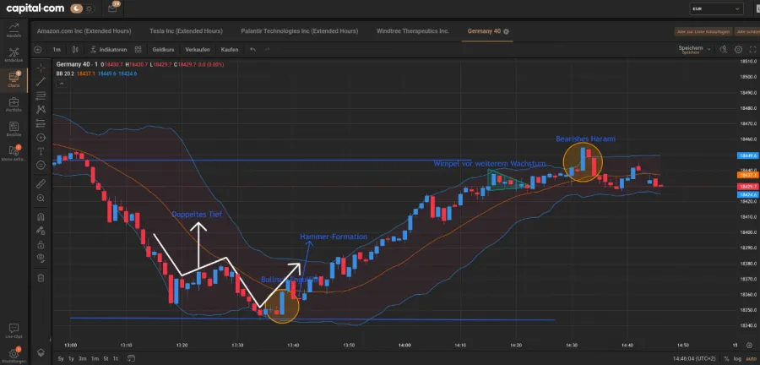Viewport: 760px width, 365px height.
Task: Pick the ruler measure tool
Action: [41, 182]
